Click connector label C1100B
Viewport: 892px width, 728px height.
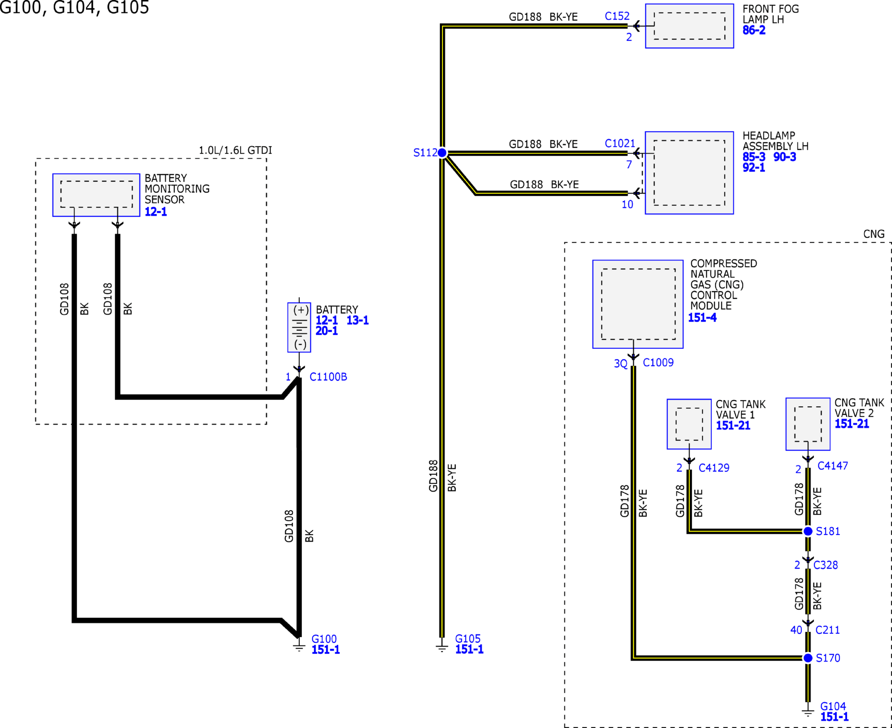tap(328, 377)
